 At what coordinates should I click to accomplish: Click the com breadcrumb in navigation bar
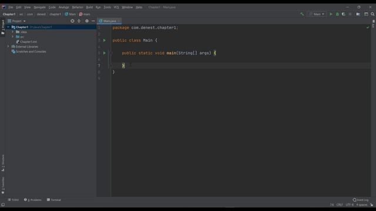(x=30, y=14)
